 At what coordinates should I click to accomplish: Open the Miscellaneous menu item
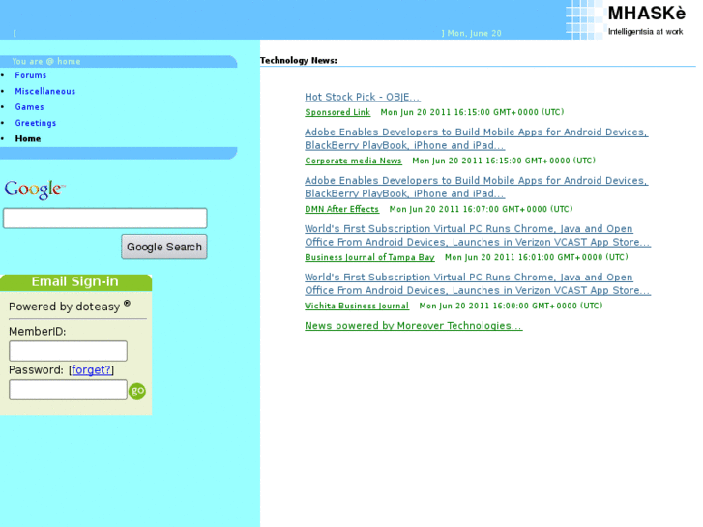click(44, 91)
